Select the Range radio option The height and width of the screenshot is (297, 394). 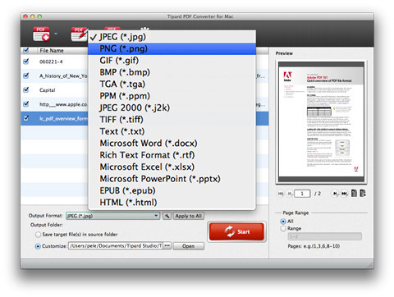pos(283,228)
